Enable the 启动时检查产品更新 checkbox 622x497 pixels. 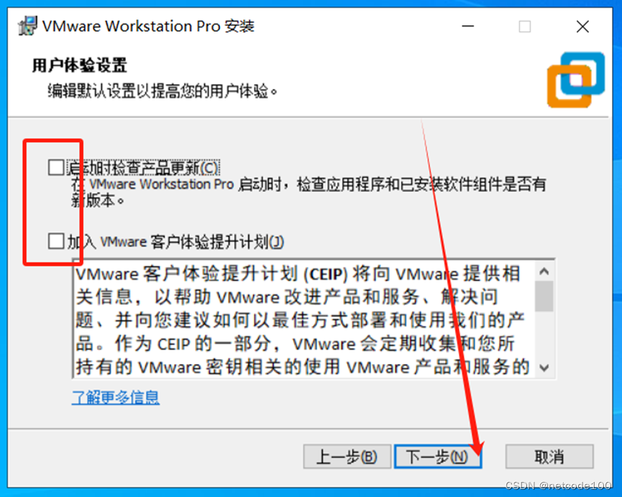tap(56, 168)
